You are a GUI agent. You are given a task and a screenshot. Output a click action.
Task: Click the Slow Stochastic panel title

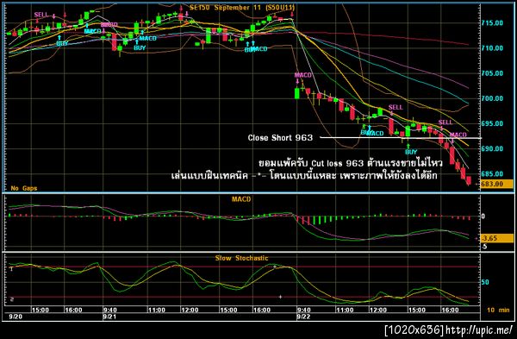241,258
